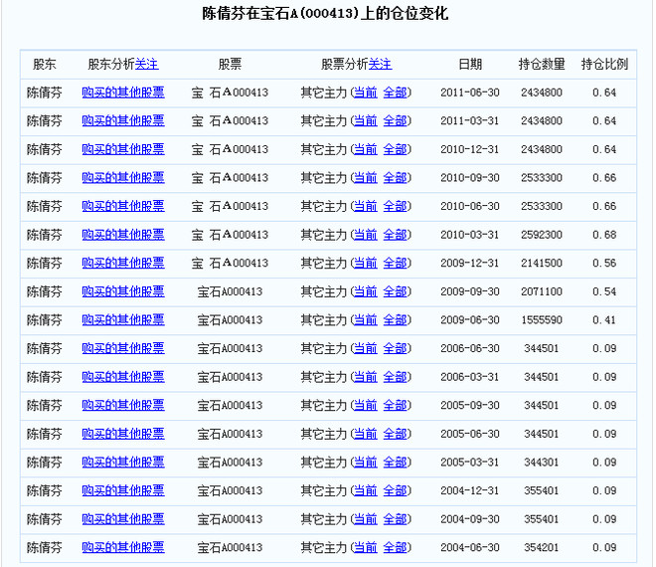Select holding quantity value 2141500
This screenshot has height=567, width=656.
542,264
